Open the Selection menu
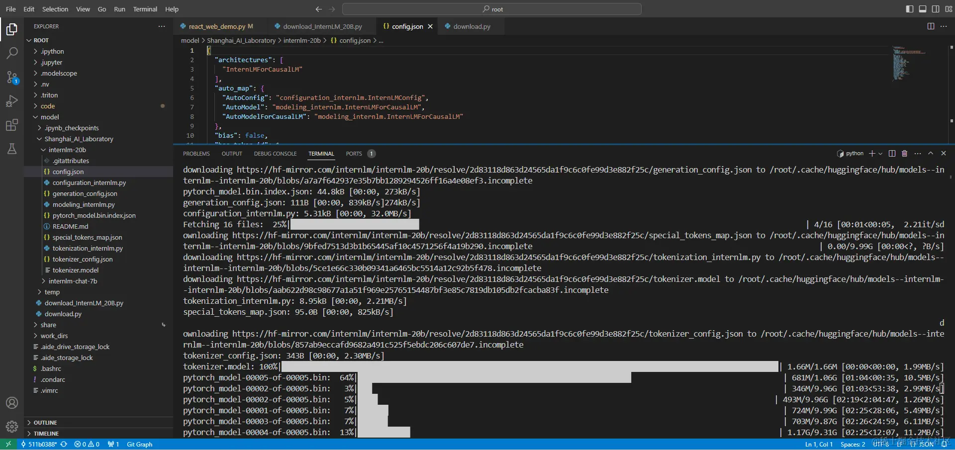Screen dimensions: 955x450 pyautogui.click(x=55, y=9)
